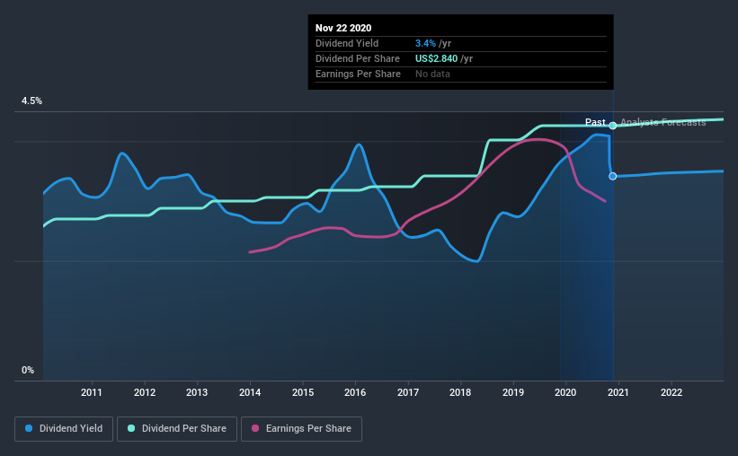
Task: Select the blue dividend yield data point
Action: pyautogui.click(x=613, y=176)
